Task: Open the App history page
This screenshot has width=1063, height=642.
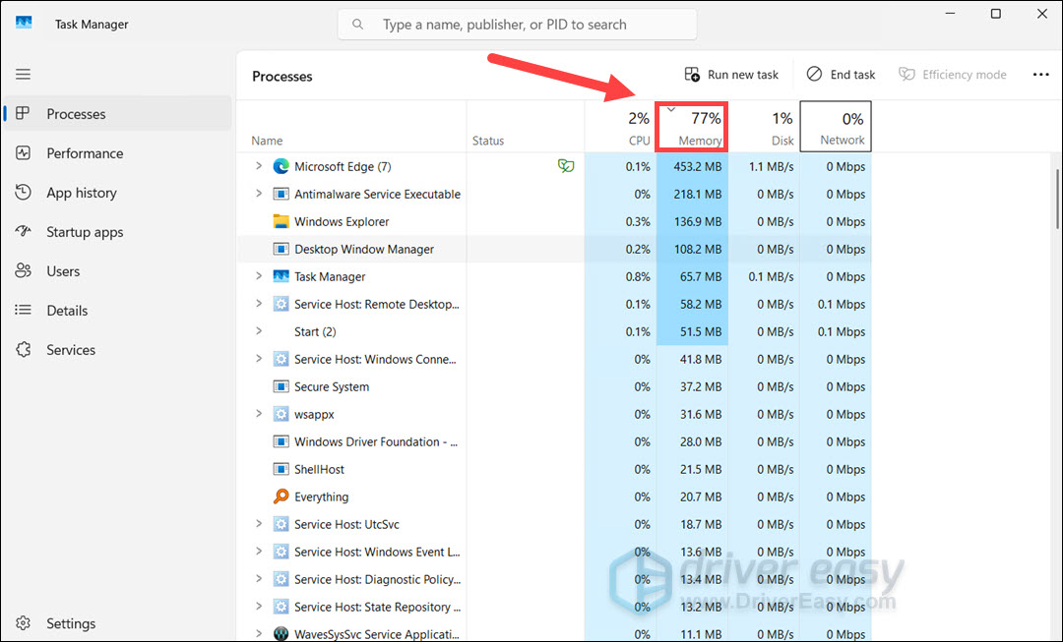Action: (118, 193)
